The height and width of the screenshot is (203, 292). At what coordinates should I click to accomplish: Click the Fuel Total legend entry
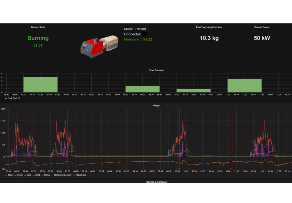tap(11, 98)
